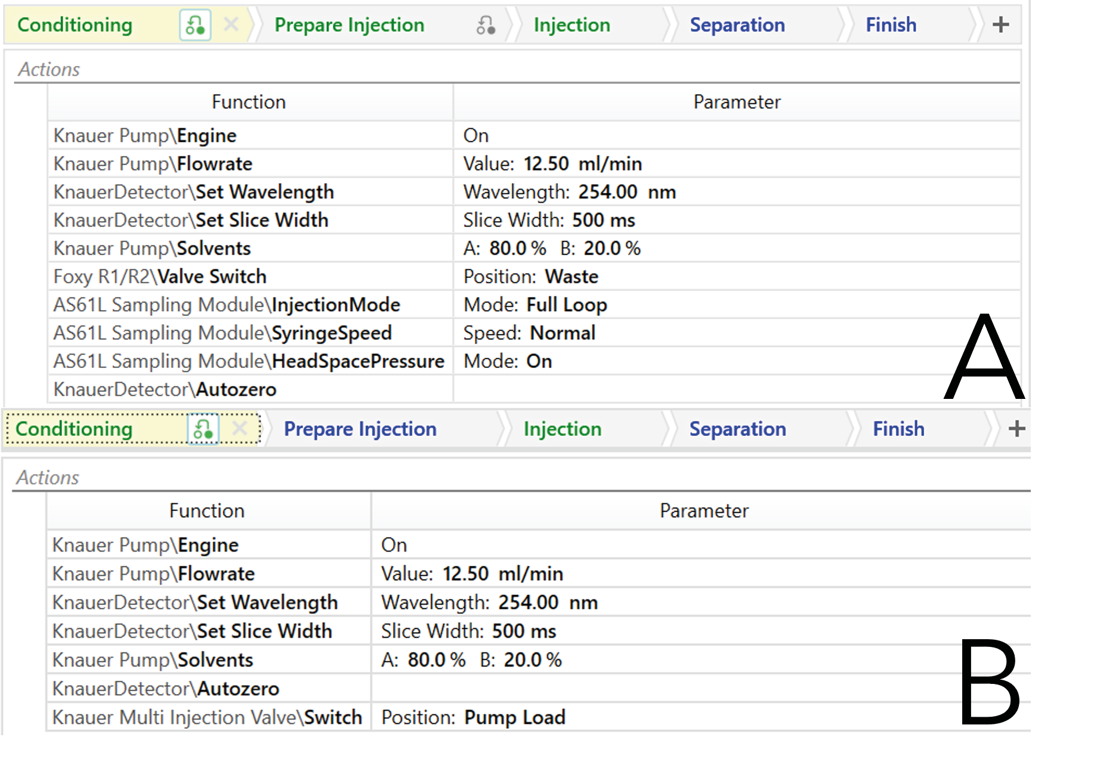Add a step with bottom plus icon
This screenshot has width=1100, height=765.
(1016, 429)
